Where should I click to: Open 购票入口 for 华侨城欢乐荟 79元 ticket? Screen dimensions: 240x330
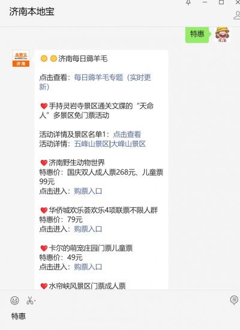tap(88, 229)
